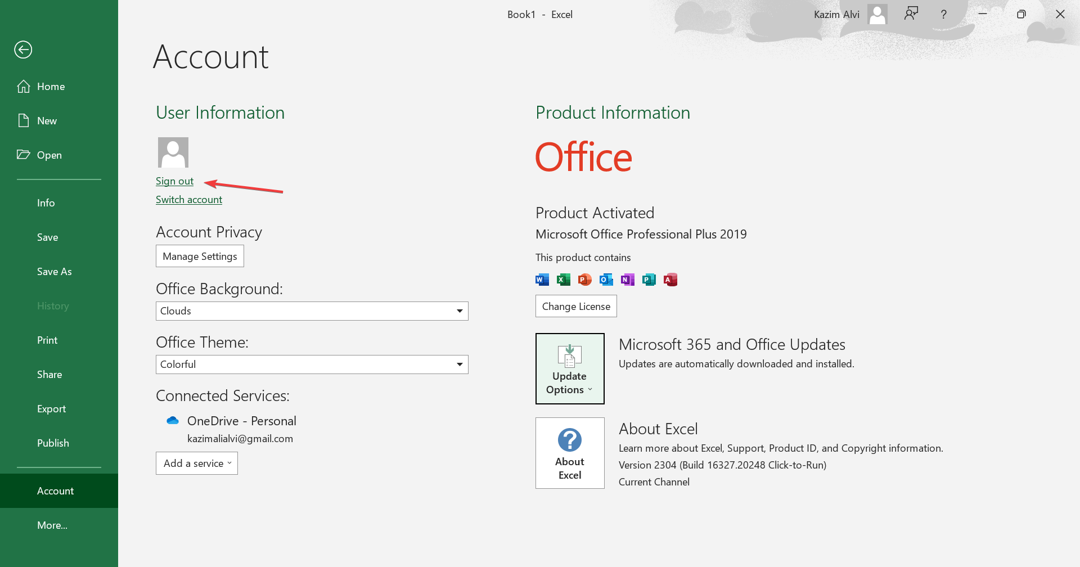Click the back arrow icon
The height and width of the screenshot is (567, 1080).
coord(23,49)
